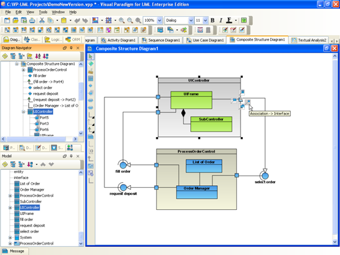Click the Redo arrow icon
This screenshot has width=340, height=255.
tap(85, 20)
